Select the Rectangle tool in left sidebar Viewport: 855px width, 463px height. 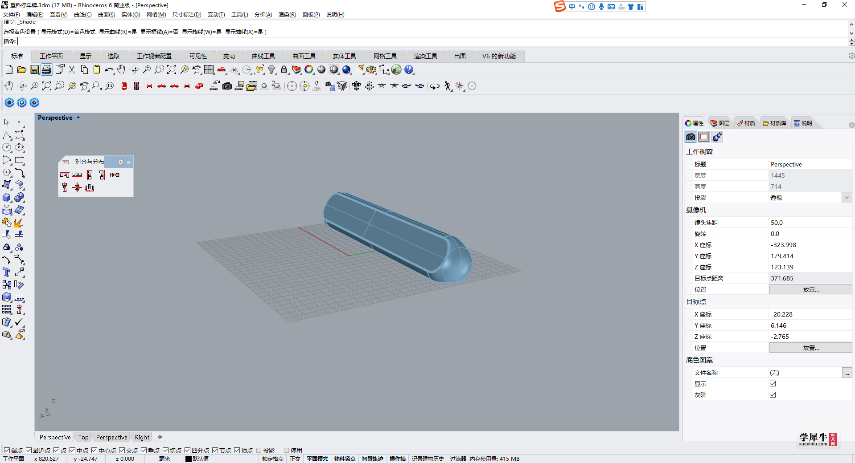pyautogui.click(x=19, y=160)
